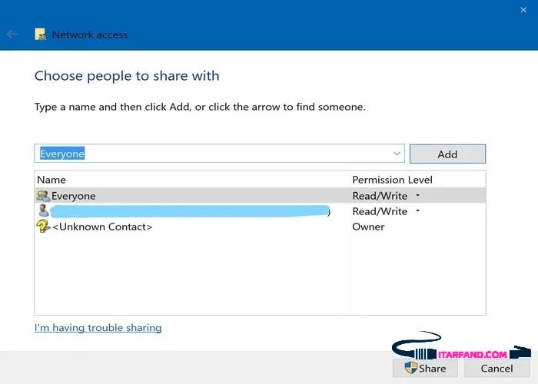538x384 pixels.
Task: Click the Name column header
Action: [51, 180]
